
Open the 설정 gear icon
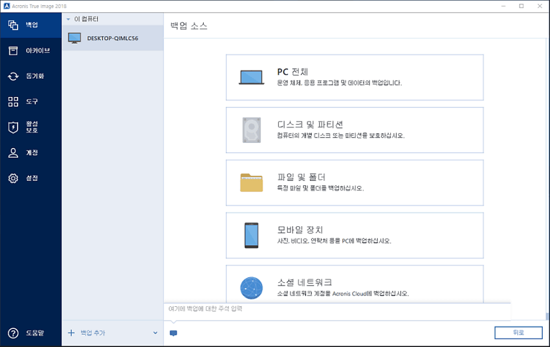13,178
